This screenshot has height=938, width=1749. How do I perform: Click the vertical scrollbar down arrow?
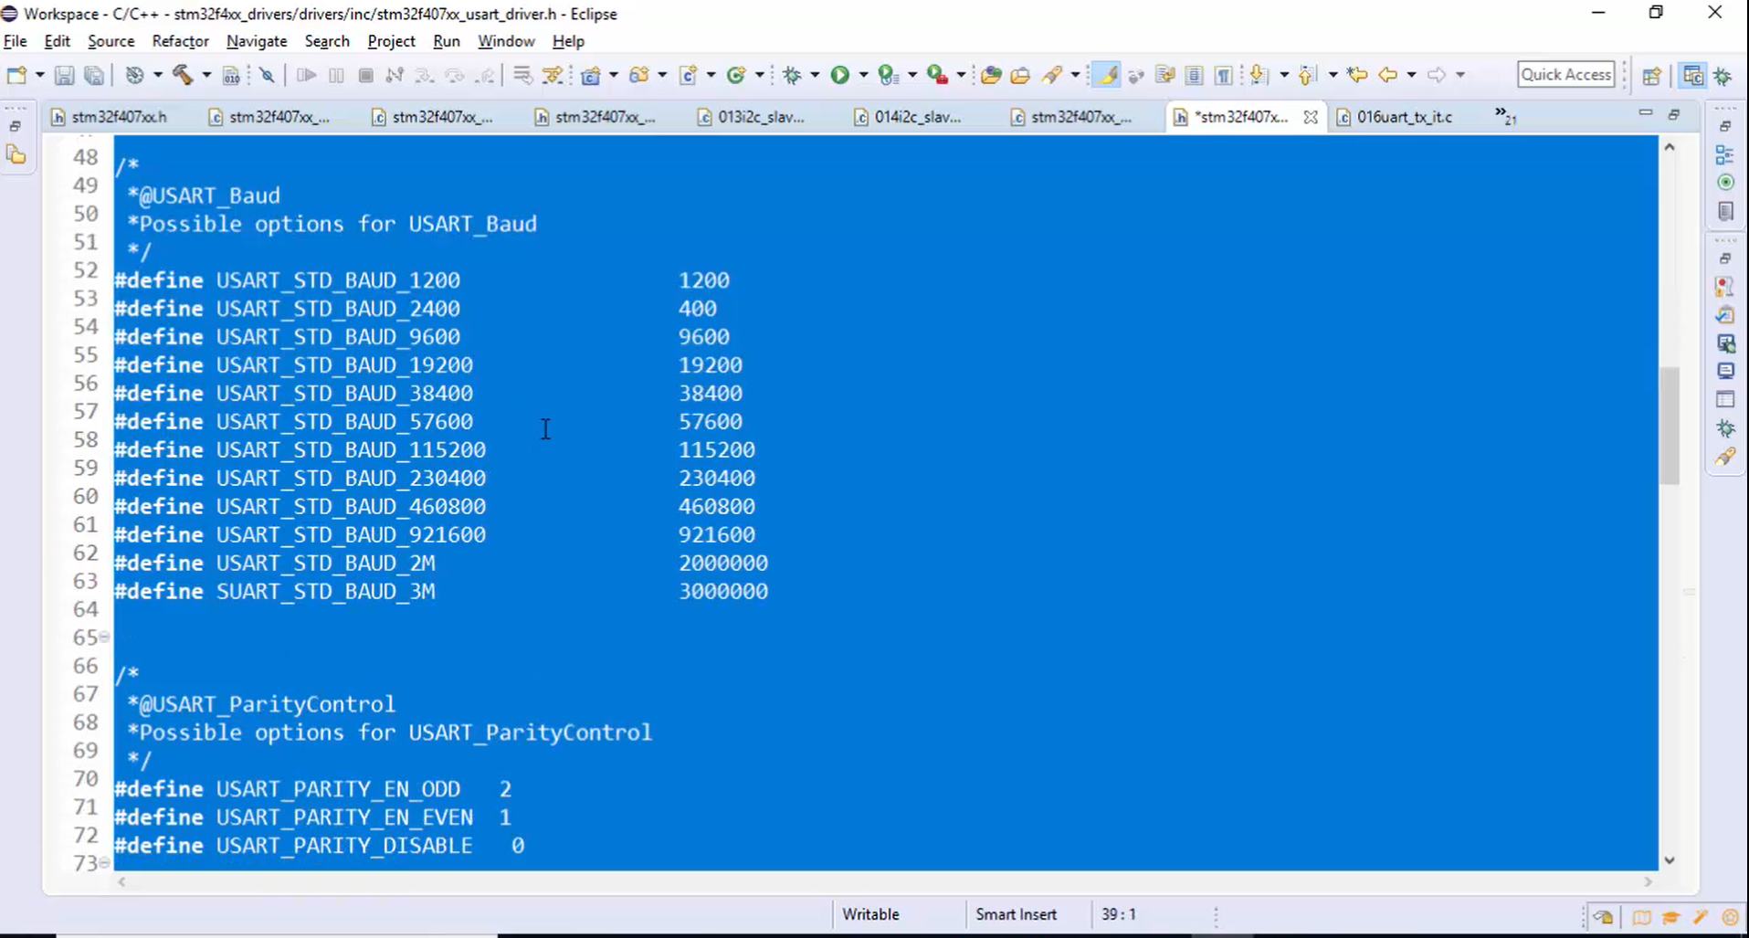pyautogui.click(x=1670, y=859)
